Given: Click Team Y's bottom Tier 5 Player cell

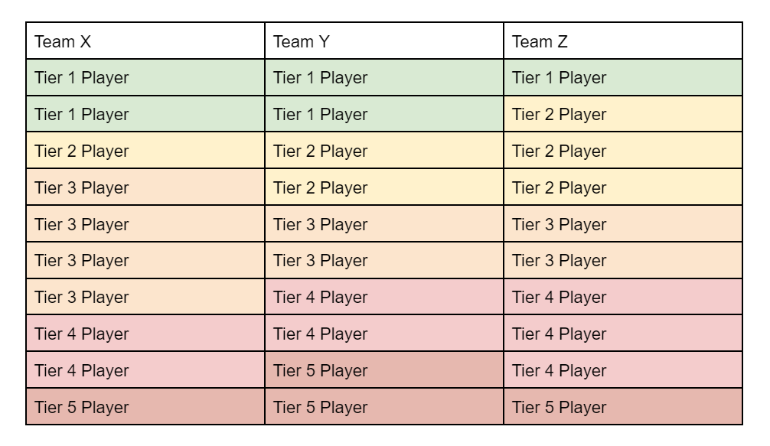Looking at the screenshot, I should pos(384,407).
